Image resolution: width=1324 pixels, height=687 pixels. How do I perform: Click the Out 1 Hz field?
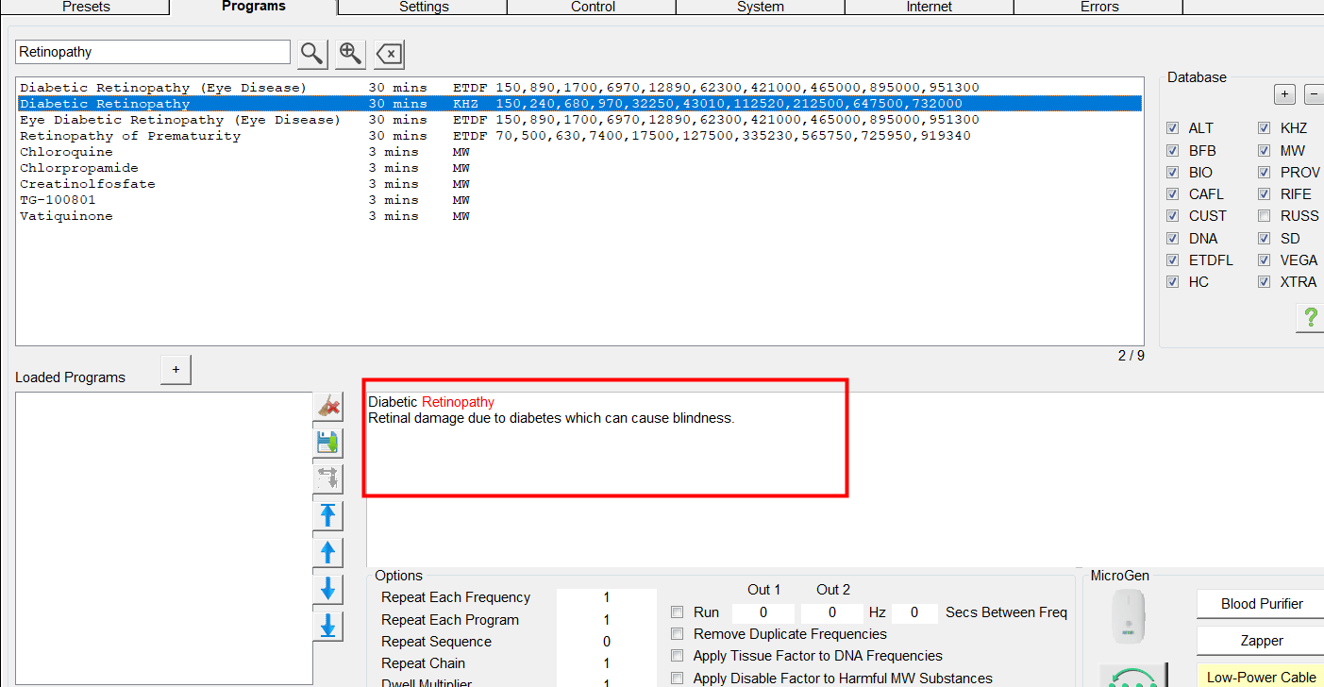[x=763, y=612]
